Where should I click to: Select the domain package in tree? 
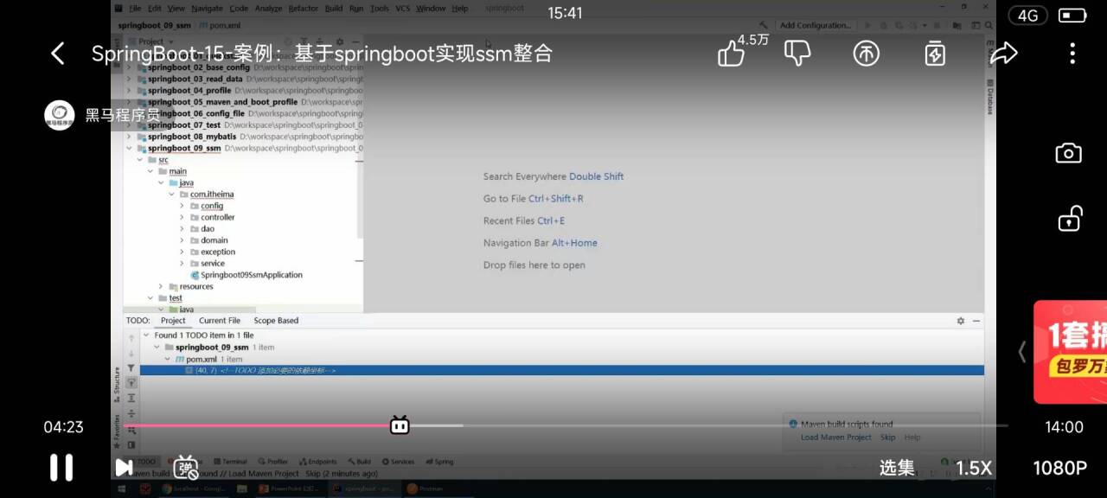tap(214, 240)
